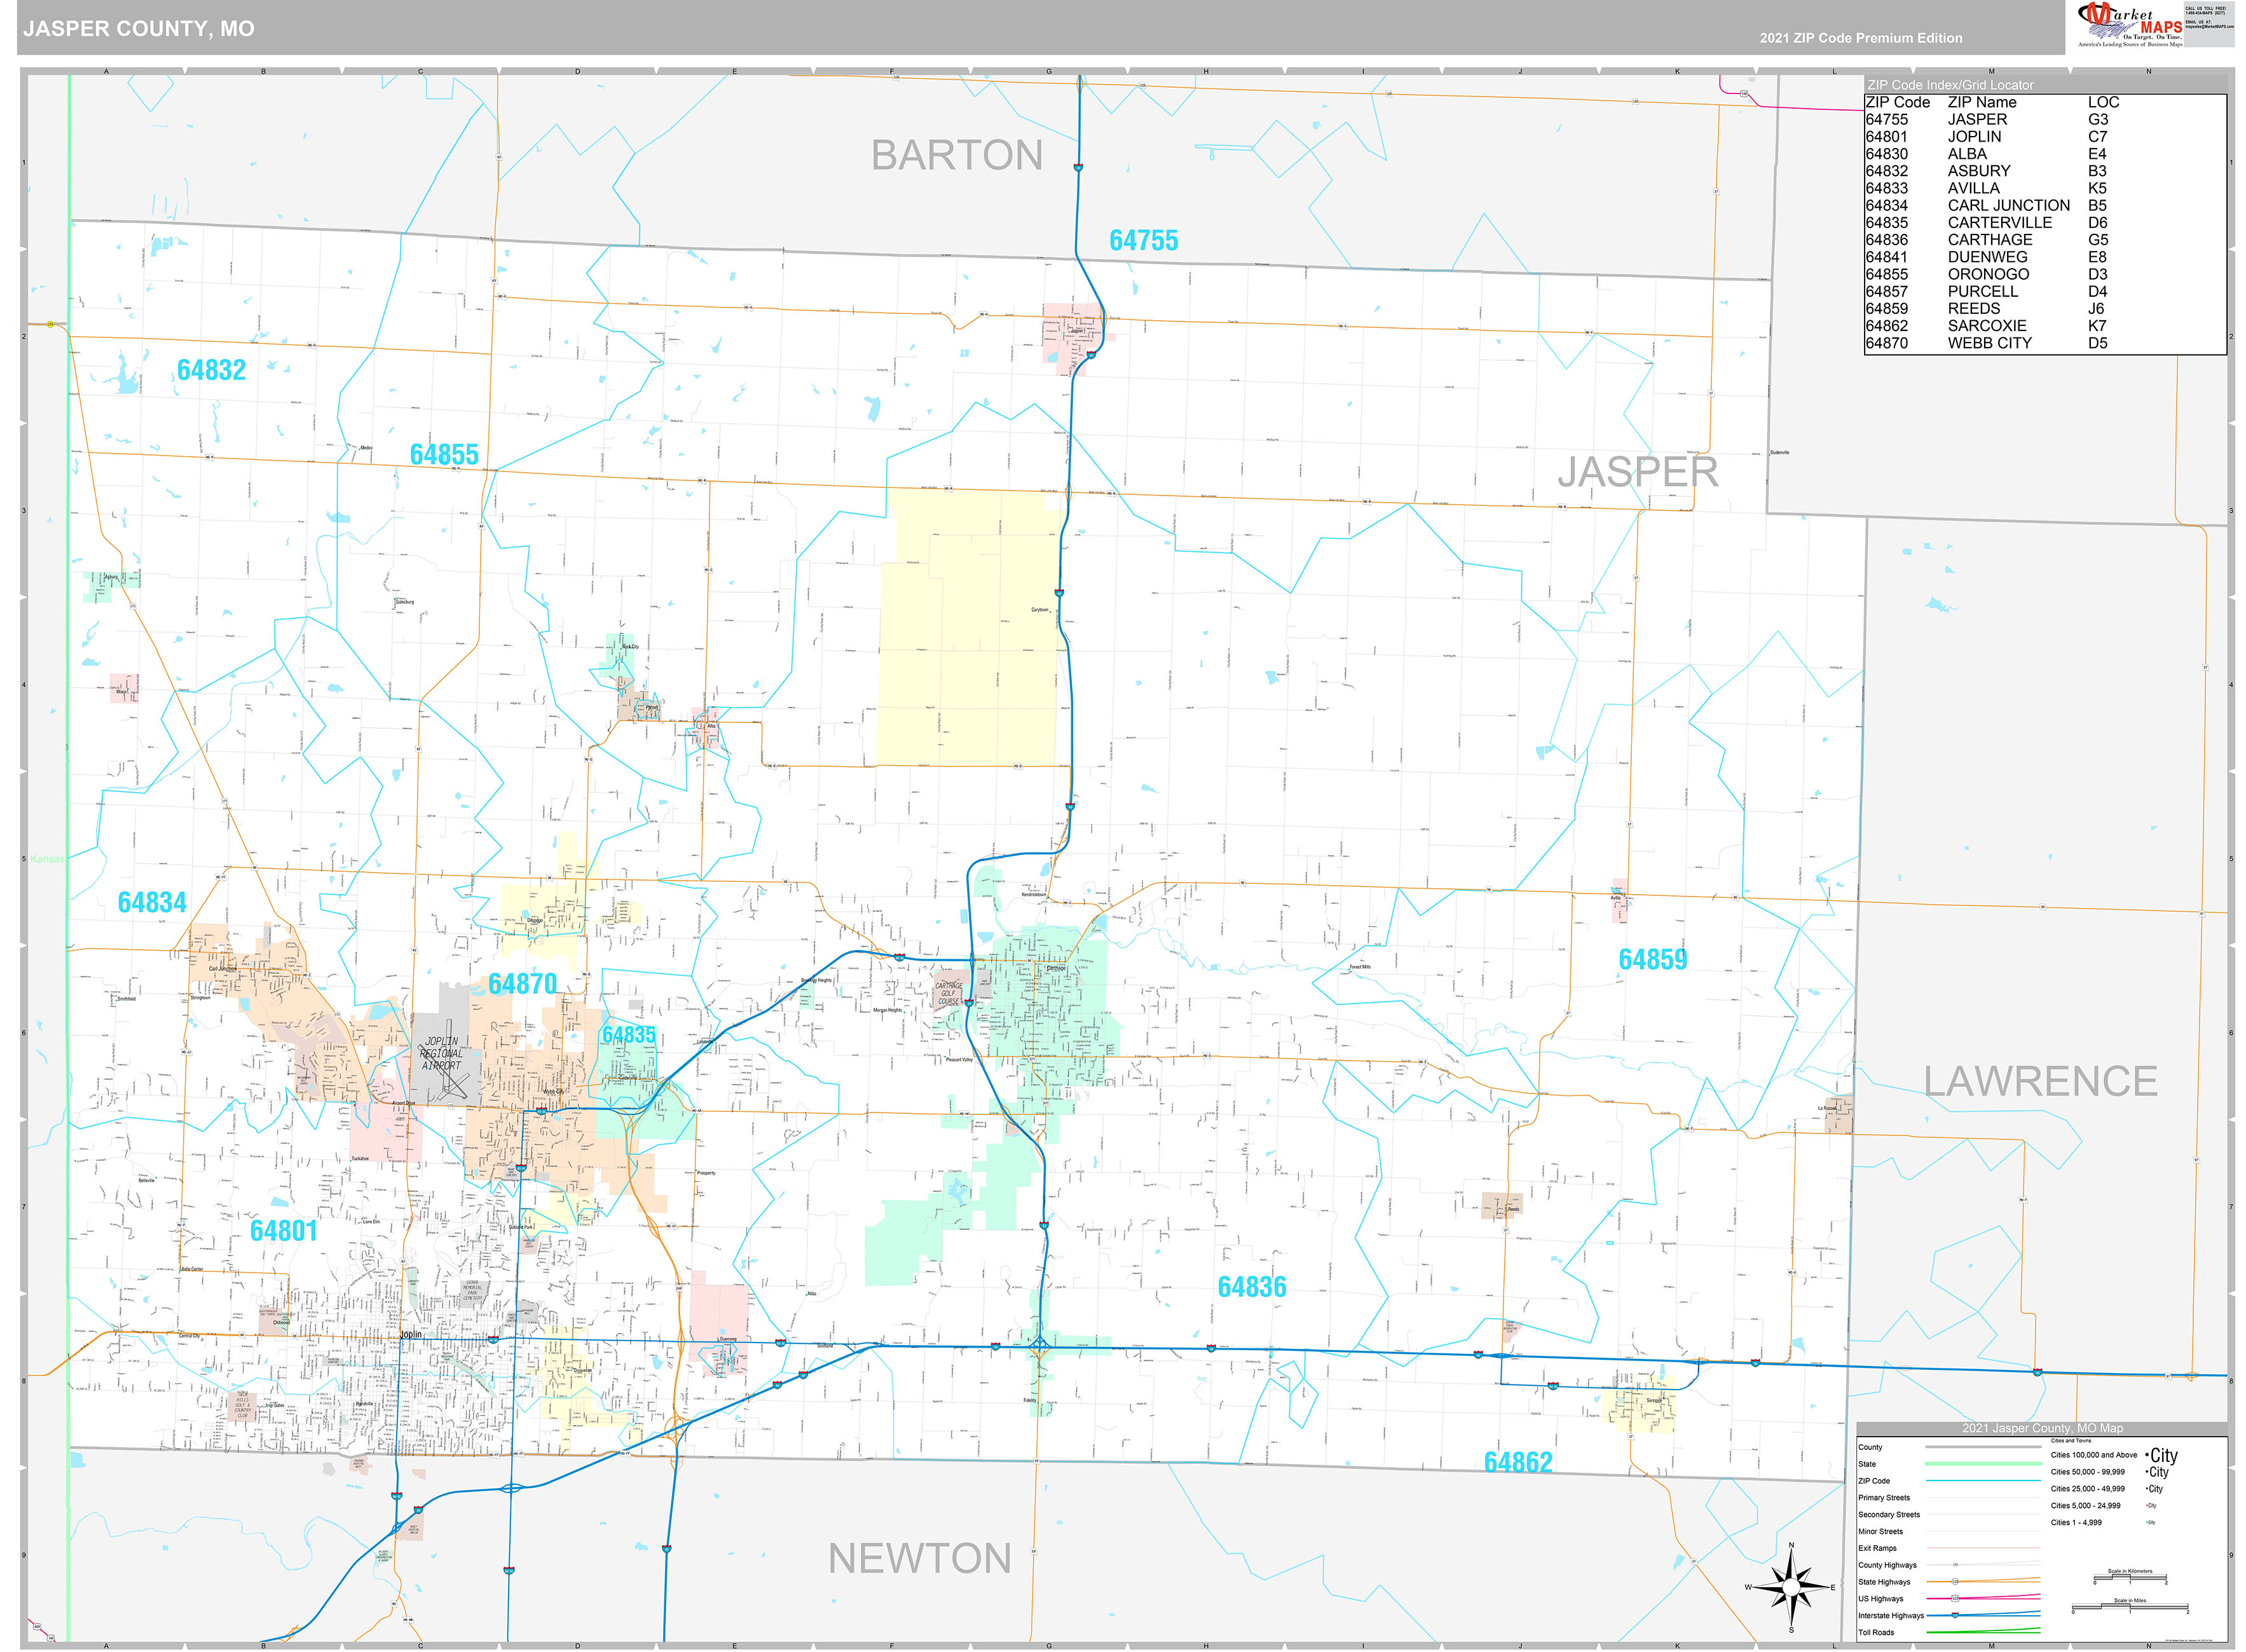Click the Scale in Miles bar
Viewport: 2246px width, 1652px height.
pos(2130,1607)
